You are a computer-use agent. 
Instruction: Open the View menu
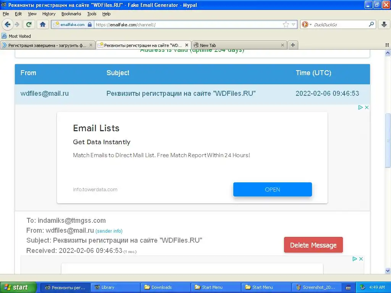point(32,14)
